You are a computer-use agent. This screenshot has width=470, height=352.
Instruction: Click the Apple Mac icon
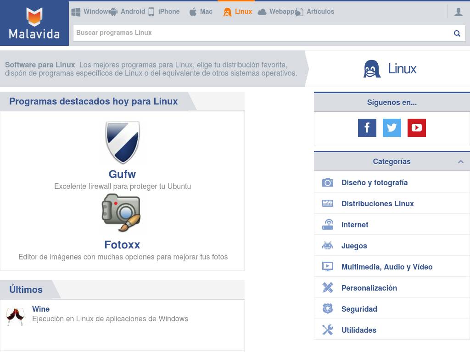(x=193, y=12)
